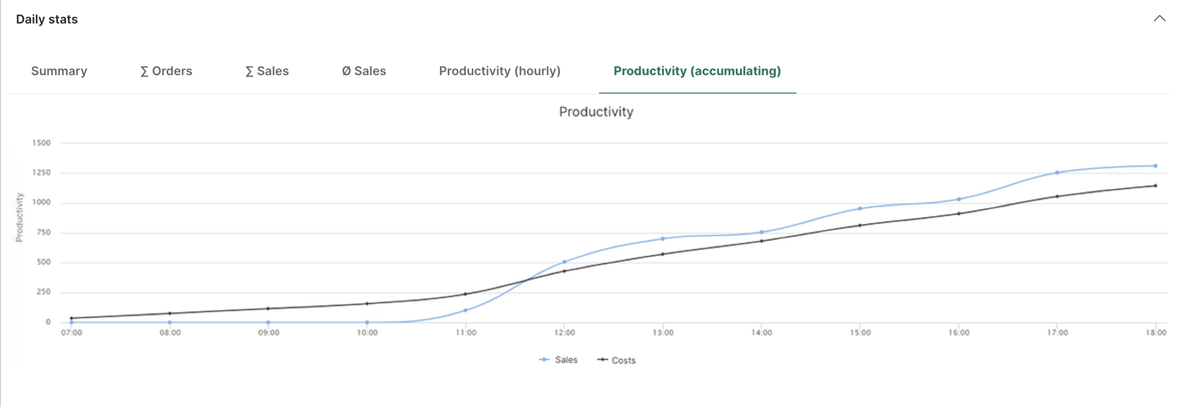Select the Σ Sales tab
Screen dimensions: 1180x407
coord(267,71)
